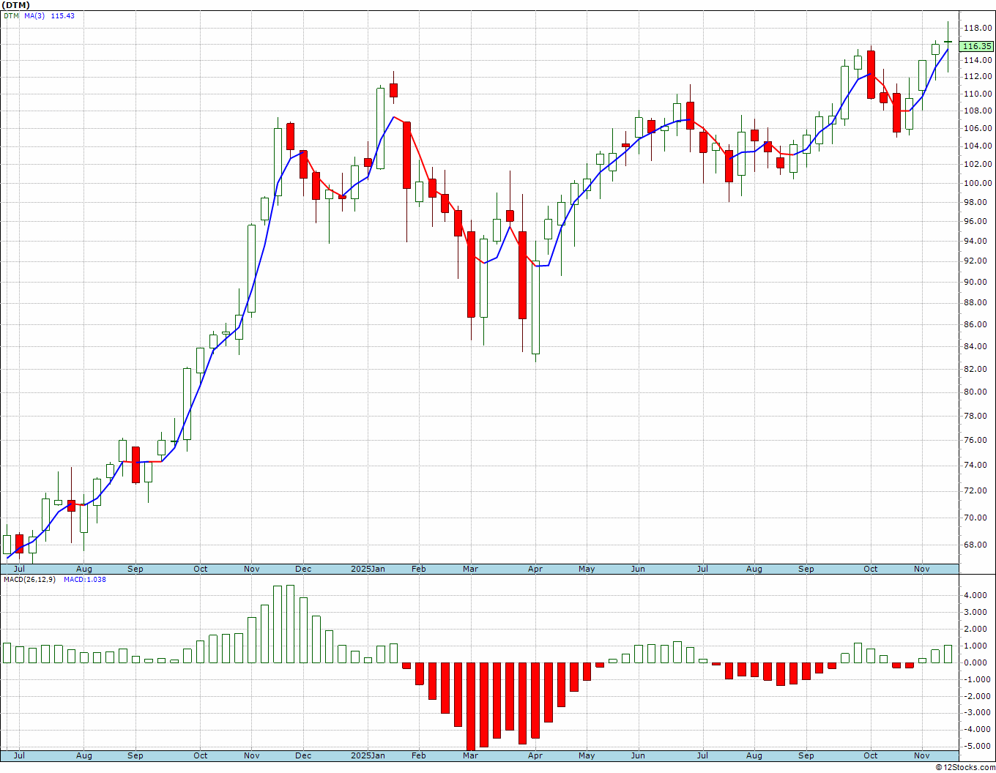Select the DTM series legend label
Viewport: 996px width, 773px height.
(x=10, y=15)
